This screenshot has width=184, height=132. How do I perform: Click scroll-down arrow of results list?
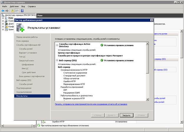[x=147, y=100]
